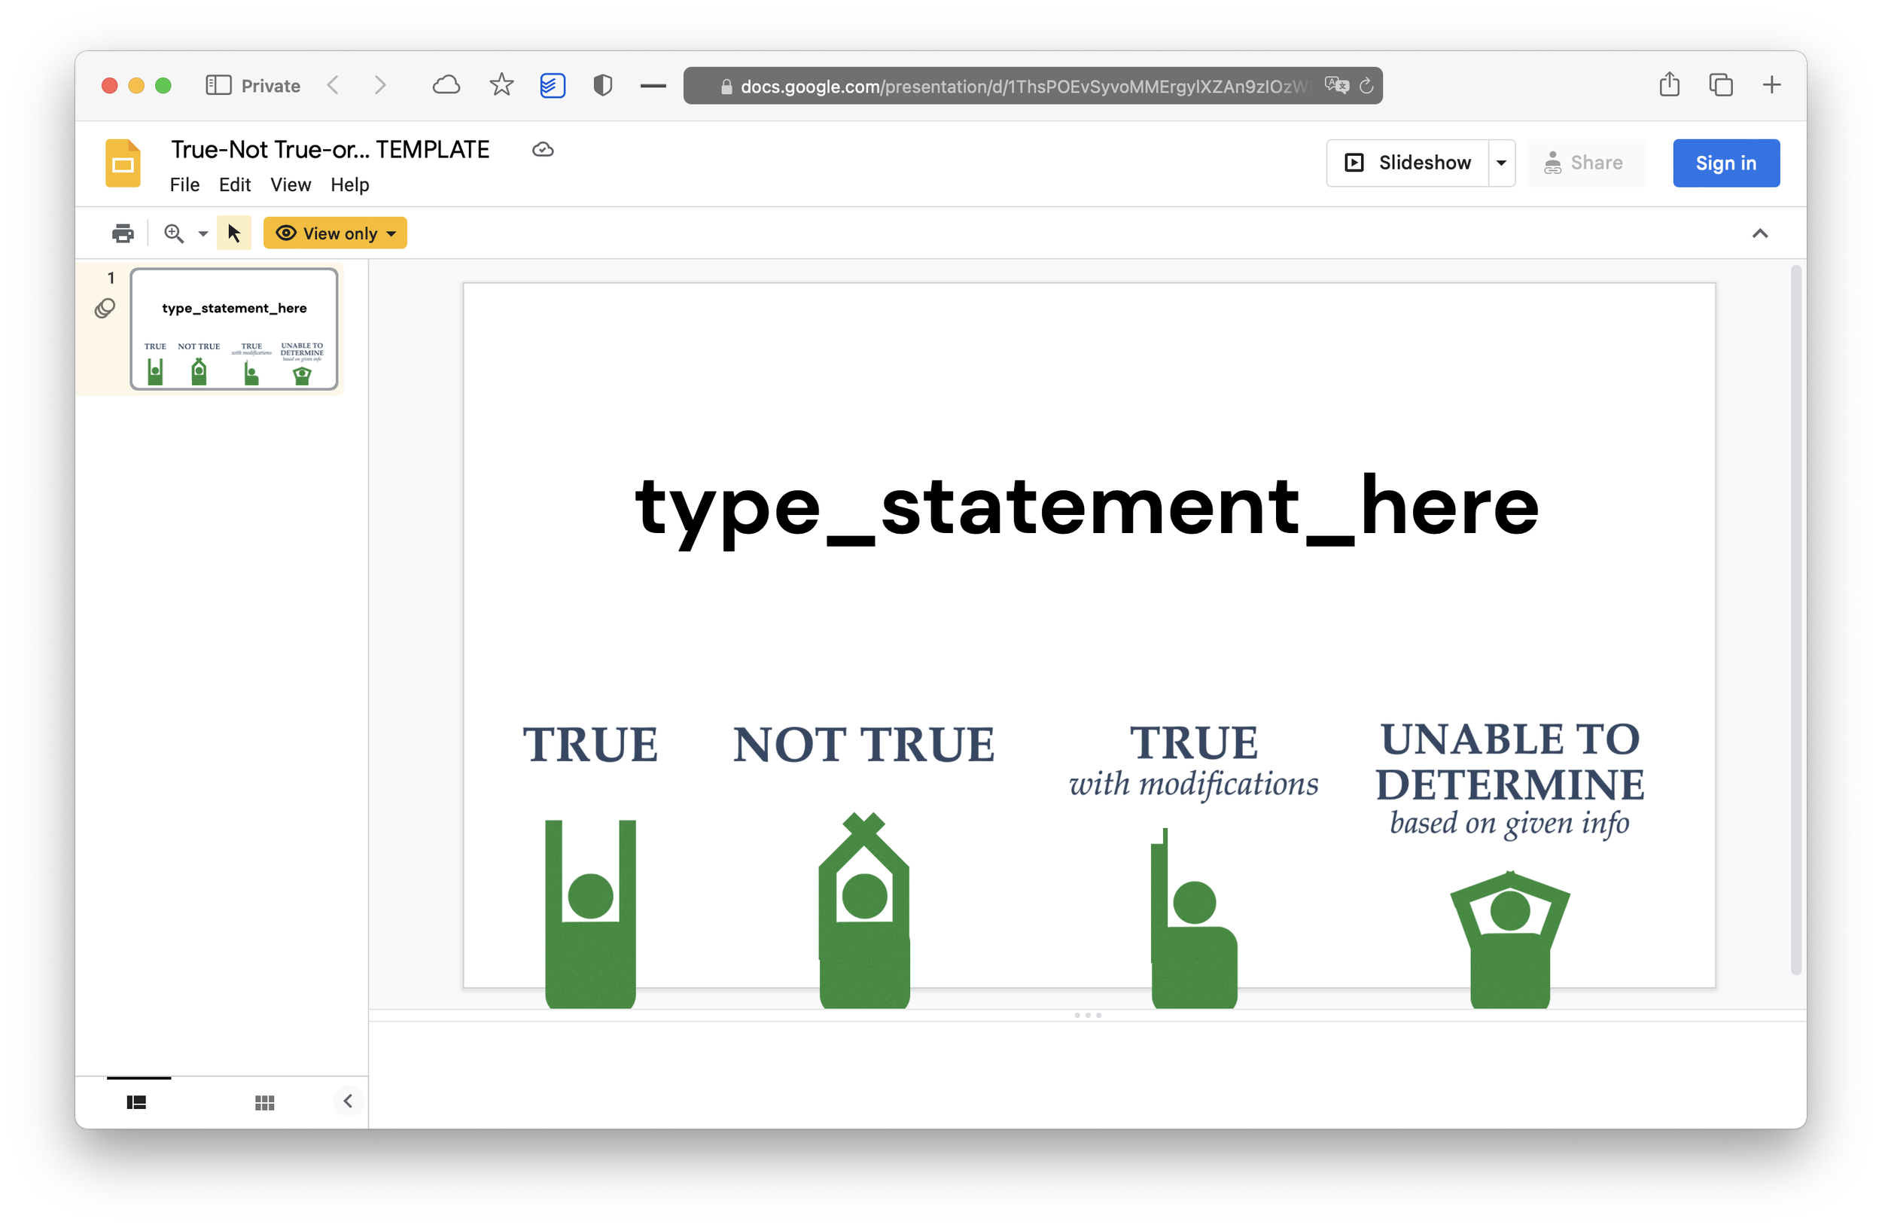Screen dimensions: 1882x1228
Task: Start the Slideshow
Action: pyautogui.click(x=1408, y=163)
